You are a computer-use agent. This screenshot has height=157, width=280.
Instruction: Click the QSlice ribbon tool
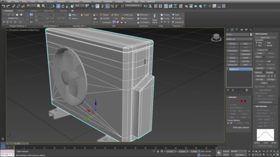point(115,15)
